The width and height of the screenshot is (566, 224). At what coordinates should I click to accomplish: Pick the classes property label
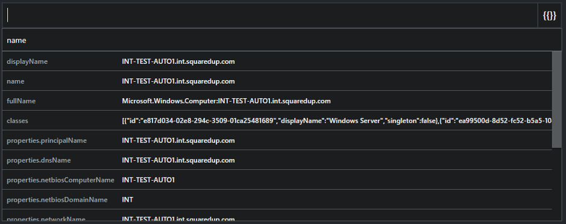pyautogui.click(x=17, y=121)
